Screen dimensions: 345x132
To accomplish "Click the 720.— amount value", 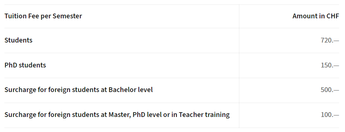I will tap(330, 40).
